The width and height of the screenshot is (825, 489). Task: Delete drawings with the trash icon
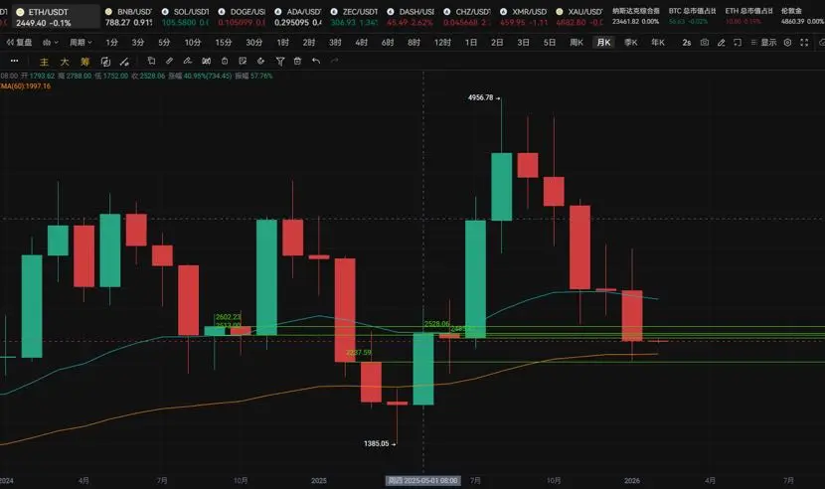(x=297, y=61)
